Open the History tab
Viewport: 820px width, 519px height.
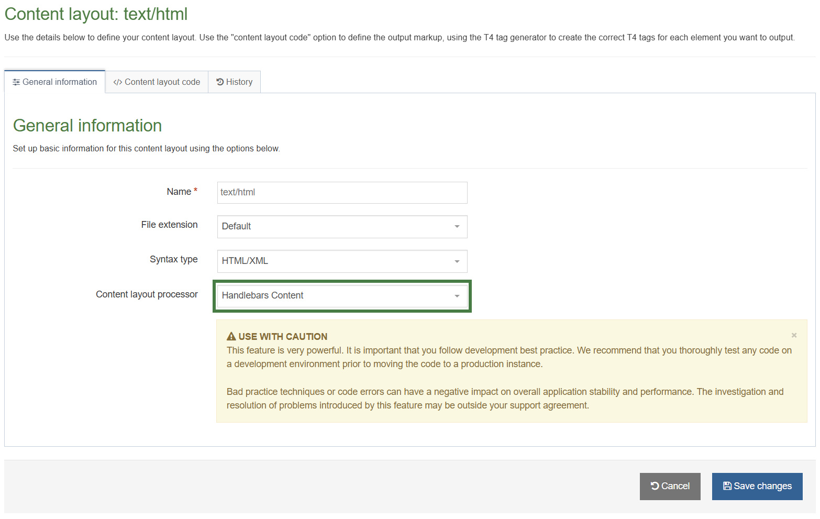pos(234,82)
